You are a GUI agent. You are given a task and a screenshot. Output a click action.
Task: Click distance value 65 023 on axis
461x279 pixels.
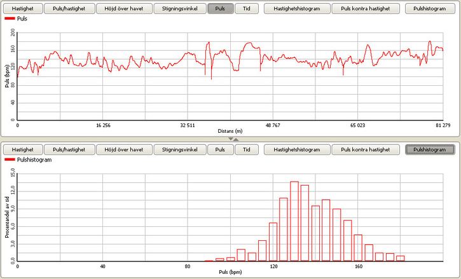click(358, 126)
